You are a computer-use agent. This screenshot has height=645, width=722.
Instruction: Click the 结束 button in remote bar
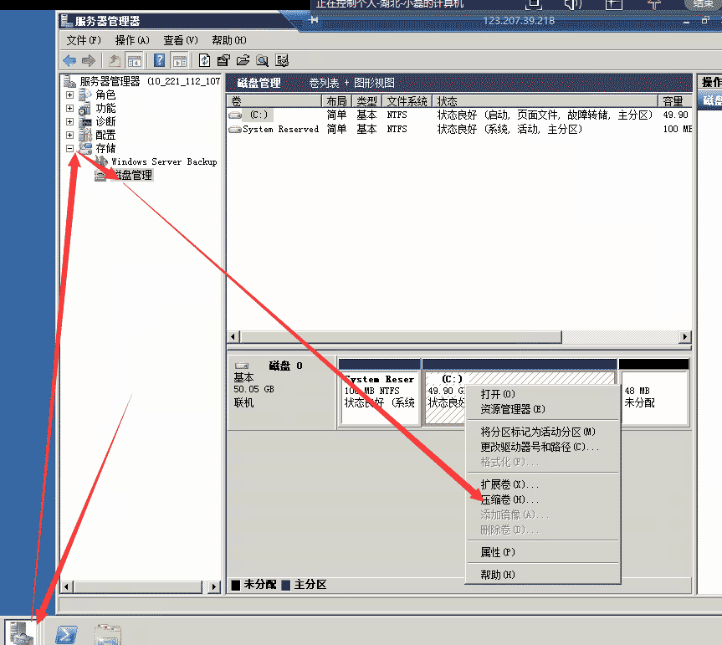(702, 4)
